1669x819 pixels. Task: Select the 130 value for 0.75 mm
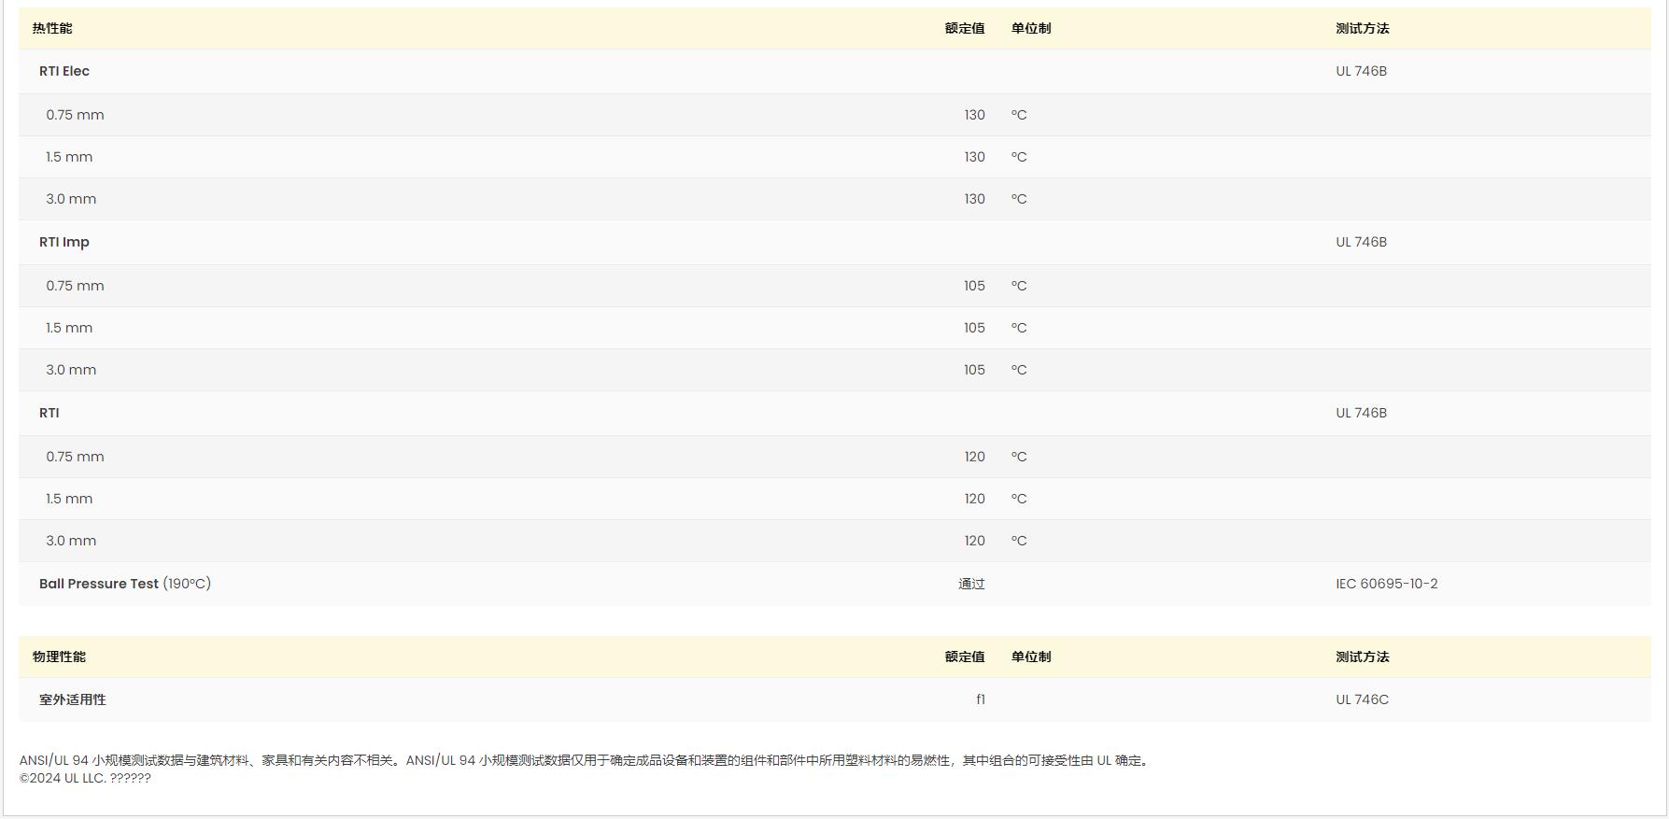point(974,115)
